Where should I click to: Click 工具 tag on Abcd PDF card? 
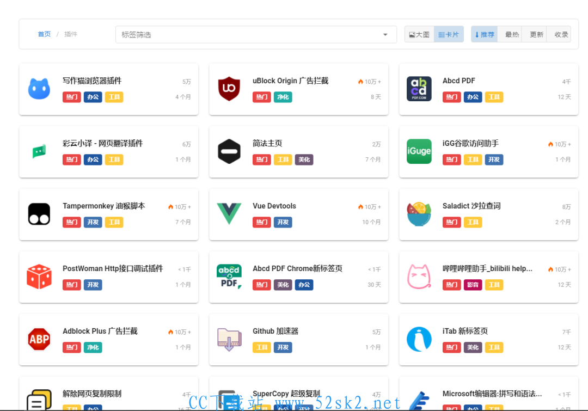click(494, 97)
